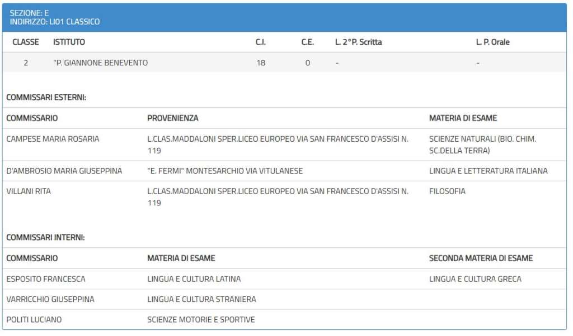Screen dimensions: 573x336
Task: Click the C.E. column header
Action: pos(307,42)
